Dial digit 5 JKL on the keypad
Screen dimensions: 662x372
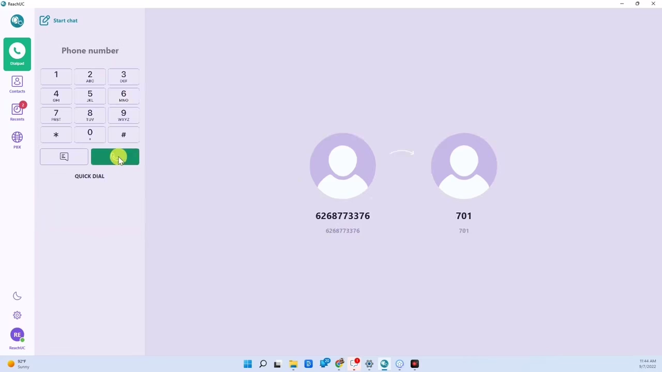[89, 96]
